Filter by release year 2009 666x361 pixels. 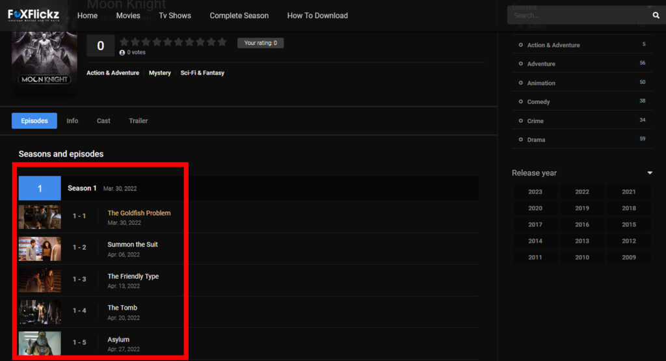[x=629, y=258]
